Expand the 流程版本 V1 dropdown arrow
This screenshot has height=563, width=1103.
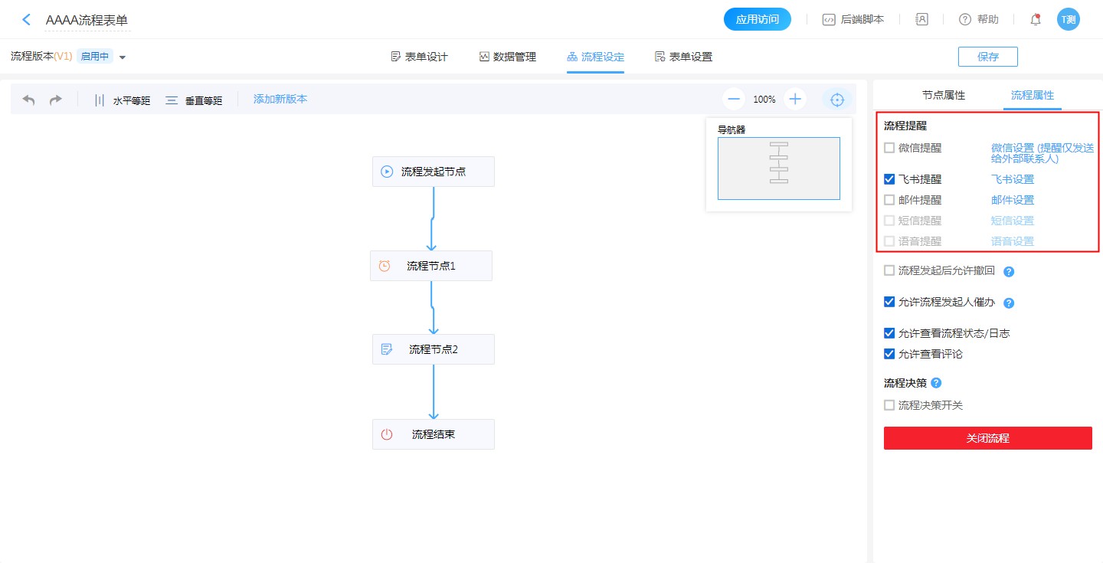[123, 57]
